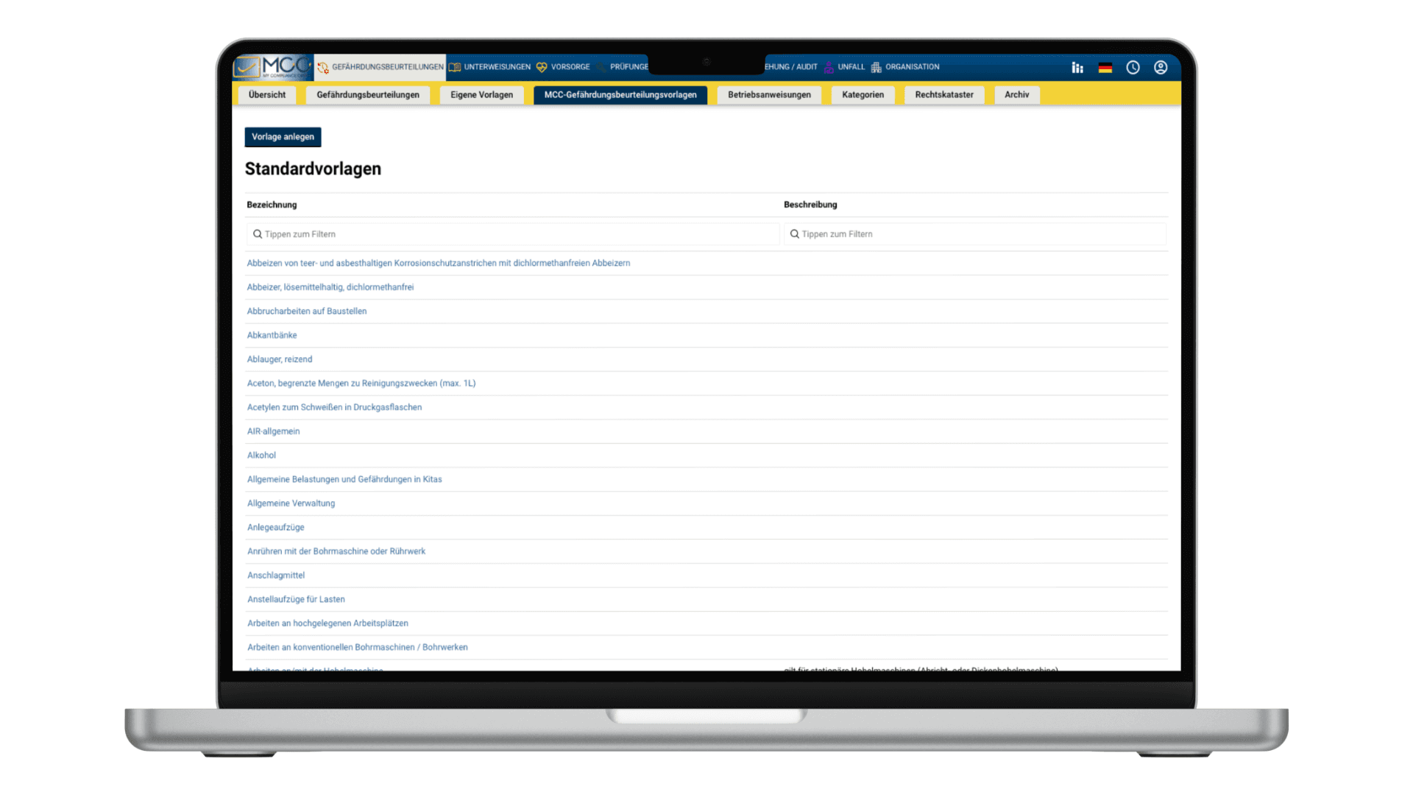The width and height of the screenshot is (1413, 795).
Task: Open the clock history icon
Action: [x=1133, y=68]
